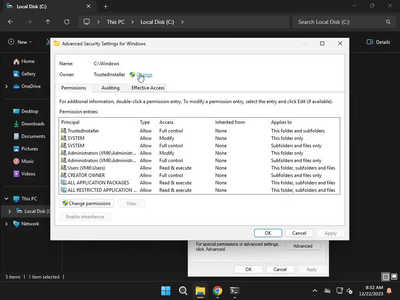Select the TrustedInstaller permission entry

tap(199, 130)
